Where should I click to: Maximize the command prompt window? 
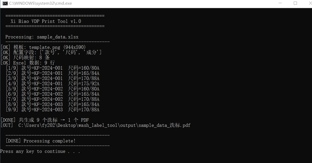coord(295,3)
